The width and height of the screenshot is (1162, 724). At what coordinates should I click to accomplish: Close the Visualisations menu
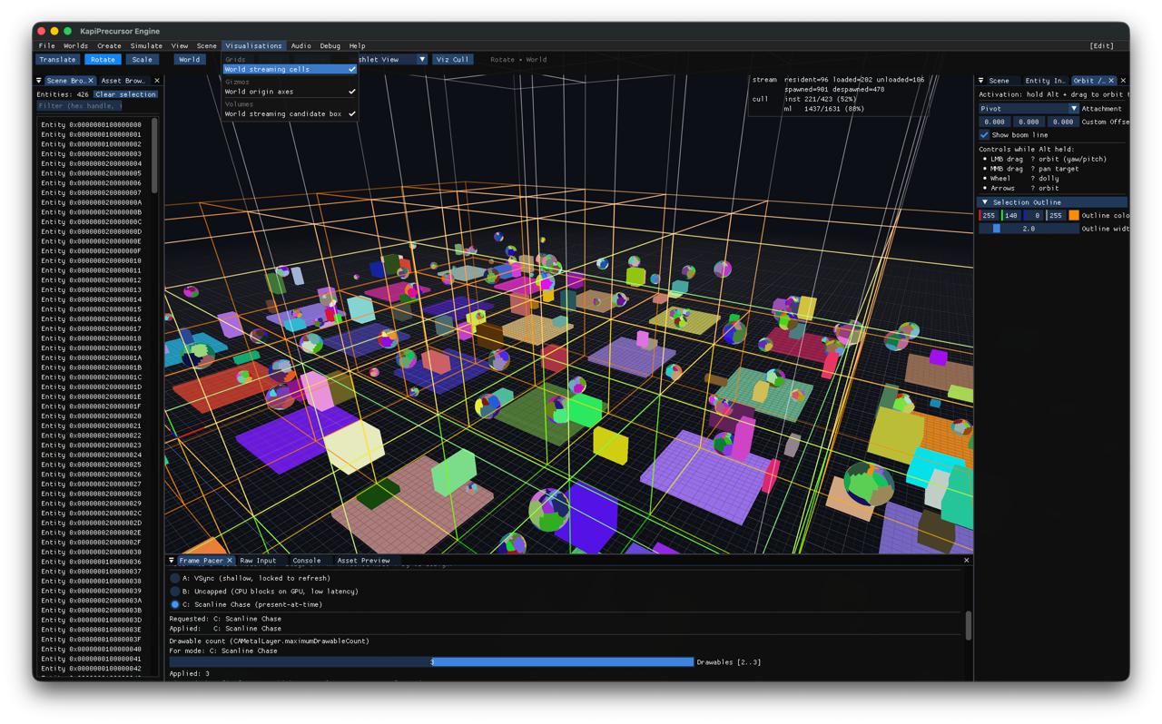pyautogui.click(x=253, y=45)
